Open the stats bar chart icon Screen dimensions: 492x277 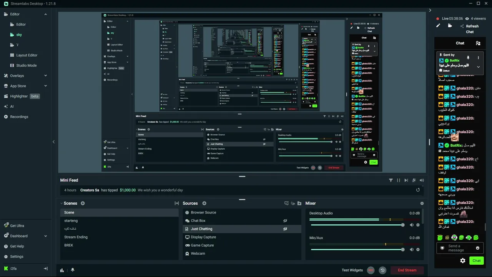62,270
